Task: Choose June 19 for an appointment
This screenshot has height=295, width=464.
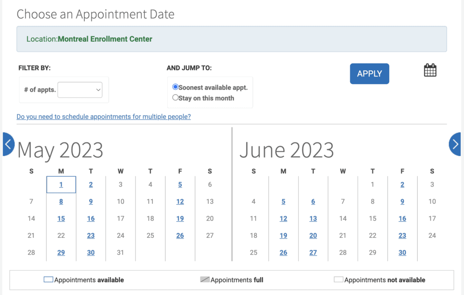Action: click(x=283, y=235)
